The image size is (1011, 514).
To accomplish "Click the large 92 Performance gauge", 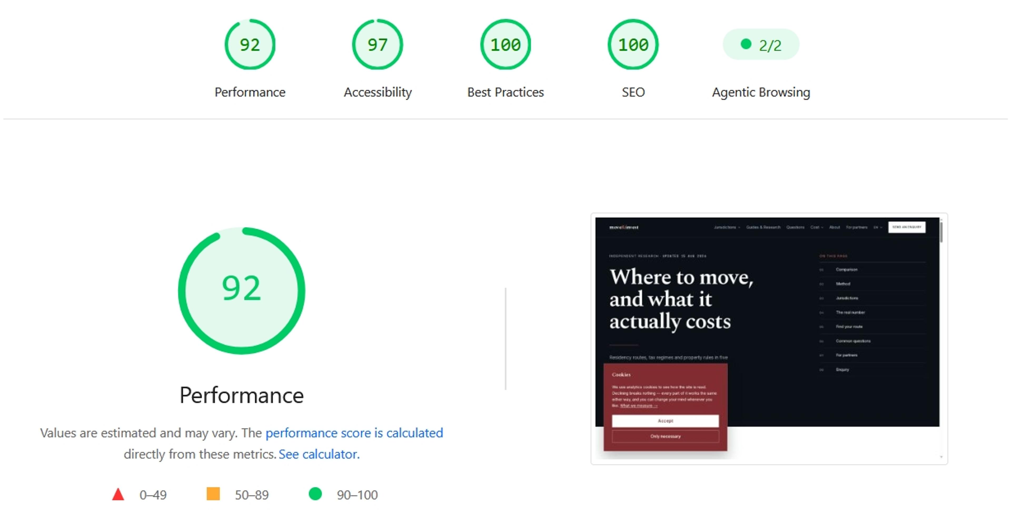I will pos(241,291).
